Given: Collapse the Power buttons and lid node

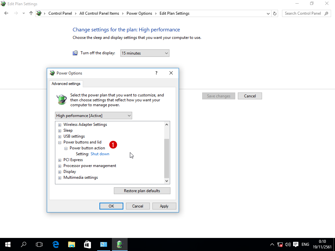Looking at the screenshot, I should coord(60,142).
